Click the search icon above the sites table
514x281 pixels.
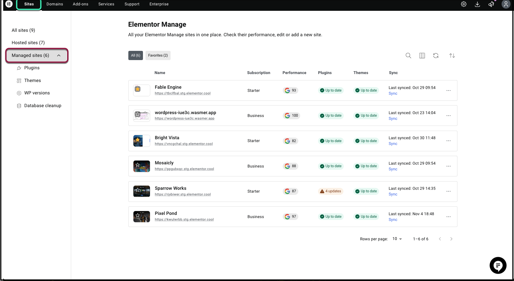408,56
